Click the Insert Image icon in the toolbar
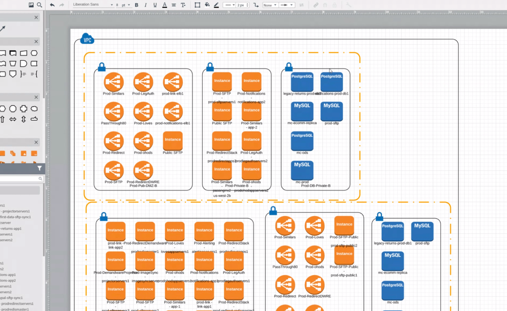Image resolution: width=507 pixels, height=311 pixels. coord(30,5)
